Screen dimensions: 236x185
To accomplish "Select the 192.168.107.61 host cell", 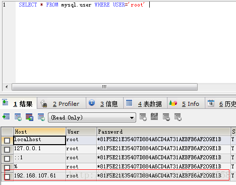I will point(39,176).
